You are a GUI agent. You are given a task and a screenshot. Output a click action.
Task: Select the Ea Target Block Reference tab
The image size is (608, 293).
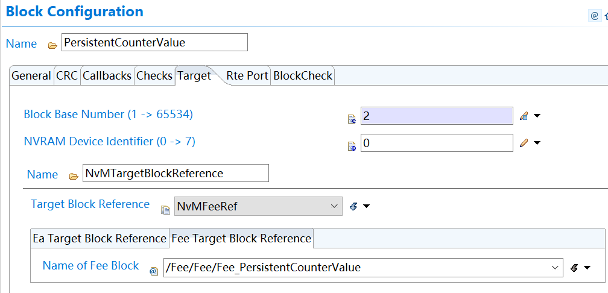tap(100, 238)
